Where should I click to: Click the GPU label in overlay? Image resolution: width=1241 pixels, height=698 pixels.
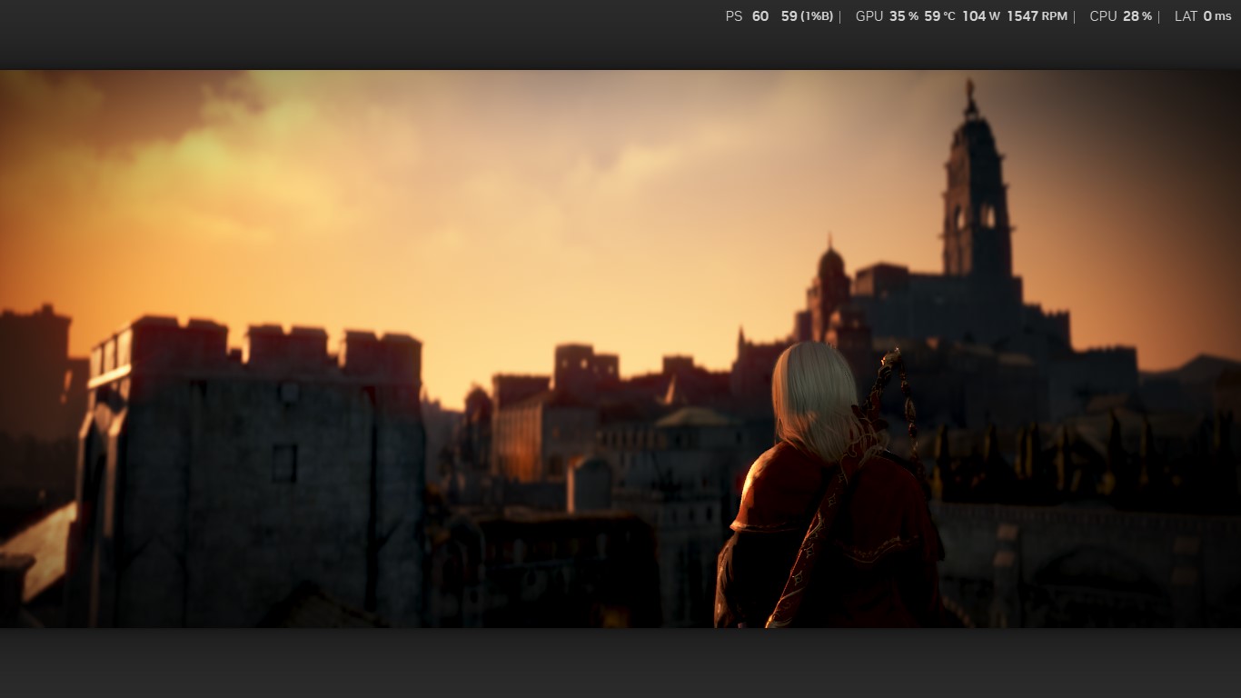[x=869, y=16]
